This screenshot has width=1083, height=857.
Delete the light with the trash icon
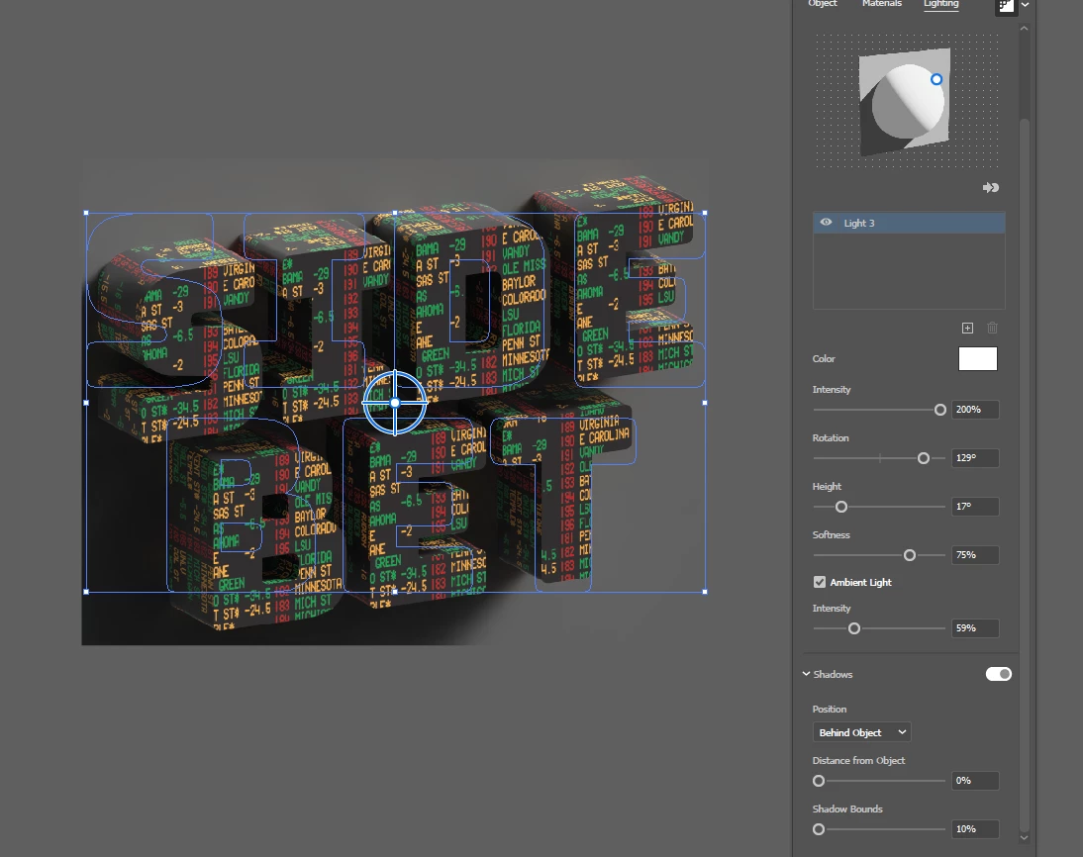(992, 328)
